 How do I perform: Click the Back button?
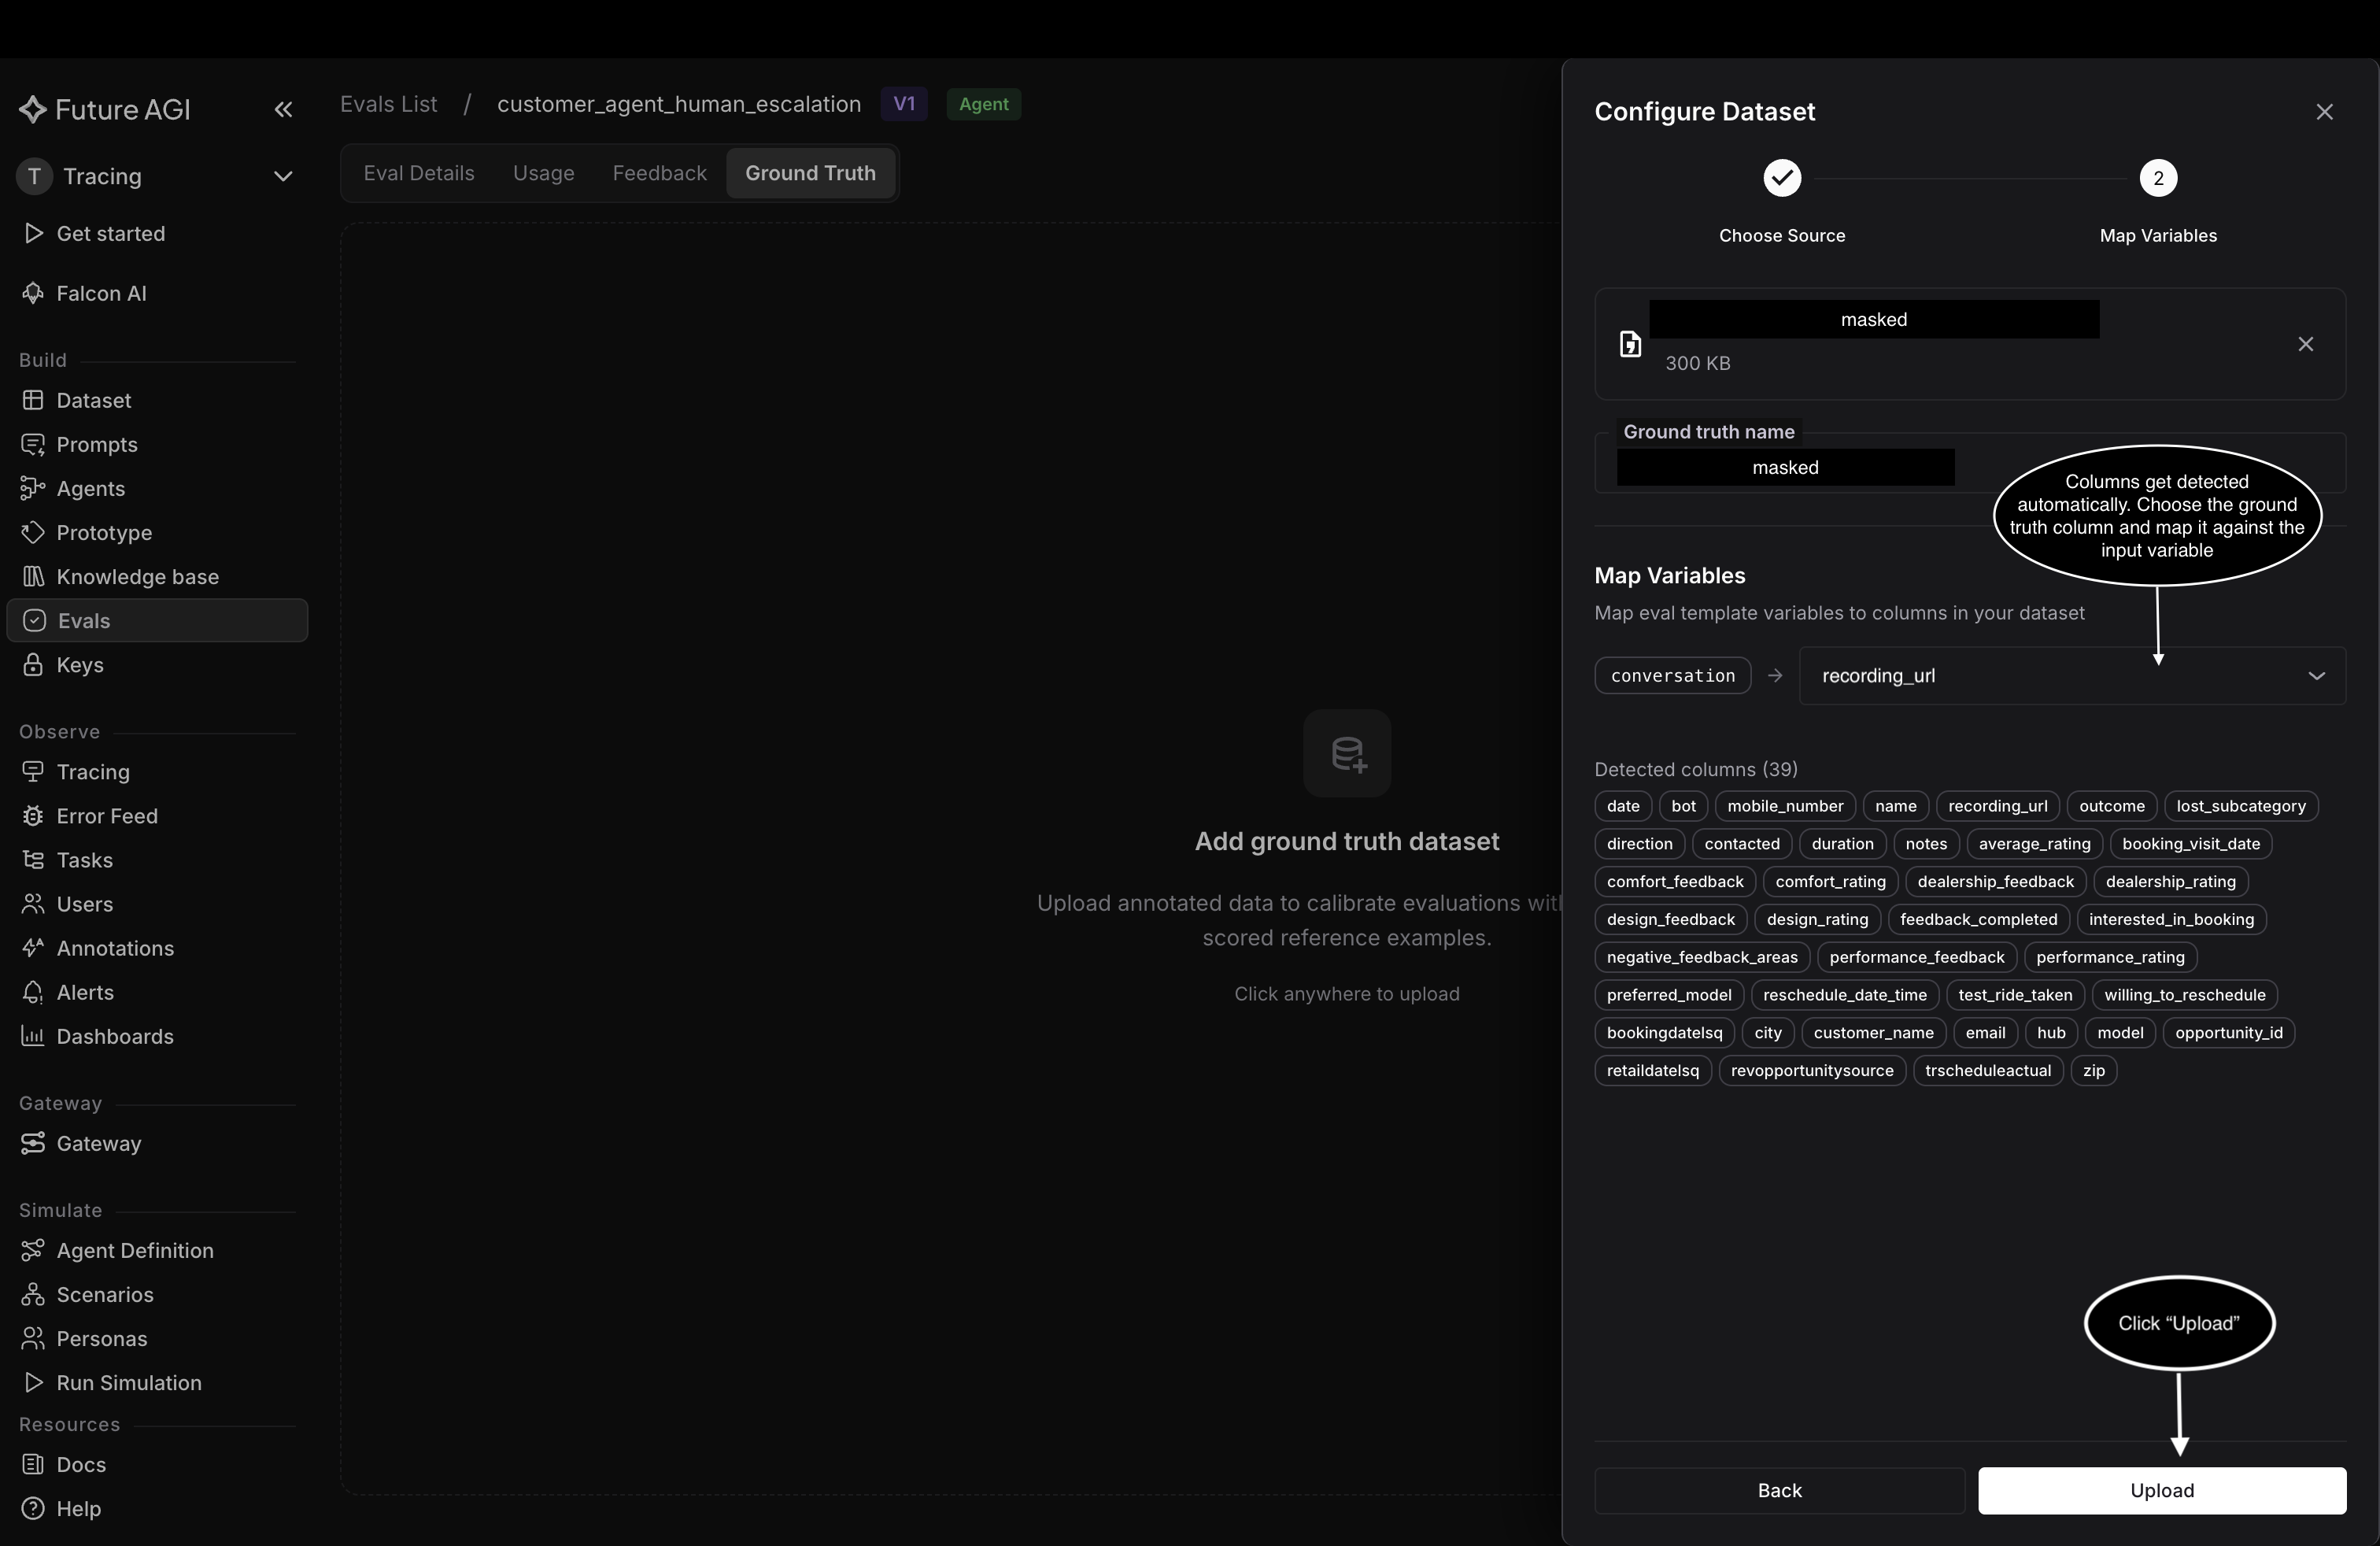click(1779, 1490)
